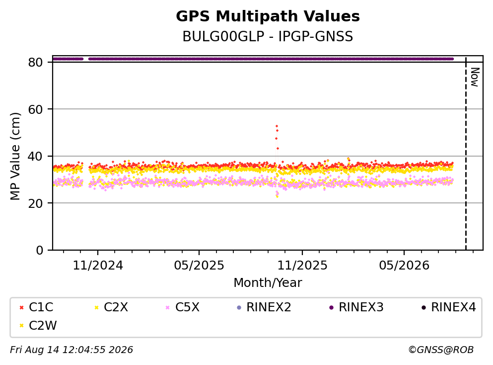This screenshot has width=493, height=365.
Task: Click the Now dashed vertical line
Action: point(466,153)
